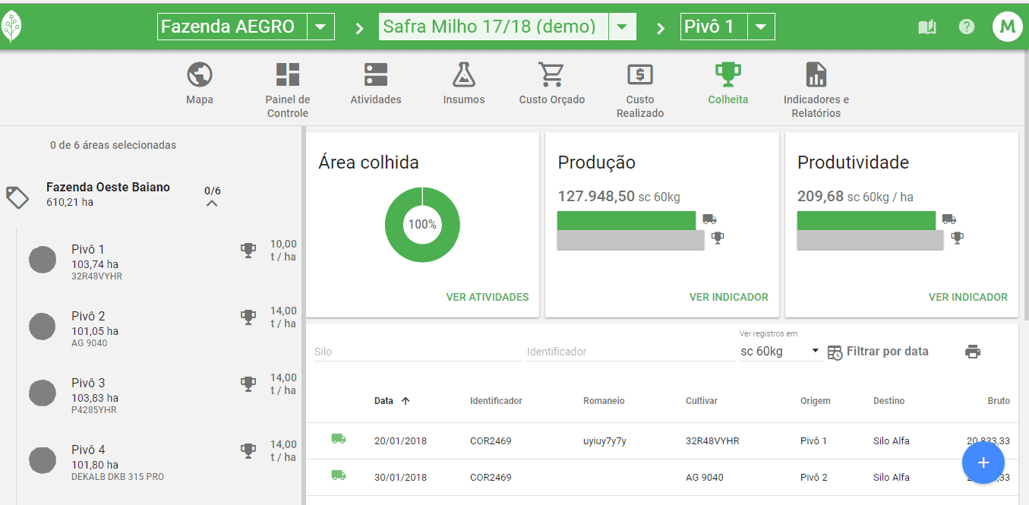
Task: Open the Mapa globe icon
Action: pyautogui.click(x=199, y=74)
